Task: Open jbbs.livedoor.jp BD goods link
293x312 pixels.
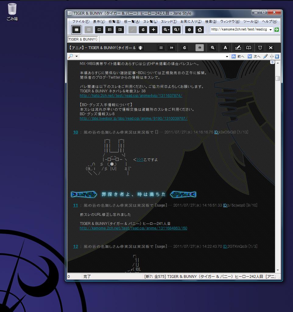Action: pos(133,119)
